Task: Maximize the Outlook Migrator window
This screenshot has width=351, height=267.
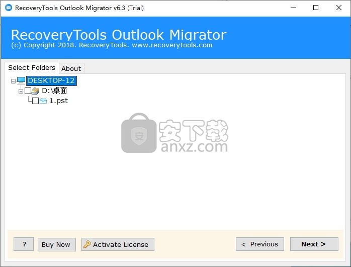Action: pyautogui.click(x=316, y=8)
